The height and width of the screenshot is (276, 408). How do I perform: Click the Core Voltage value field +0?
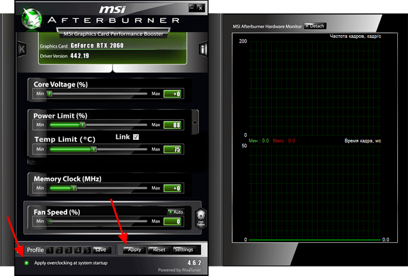click(173, 94)
